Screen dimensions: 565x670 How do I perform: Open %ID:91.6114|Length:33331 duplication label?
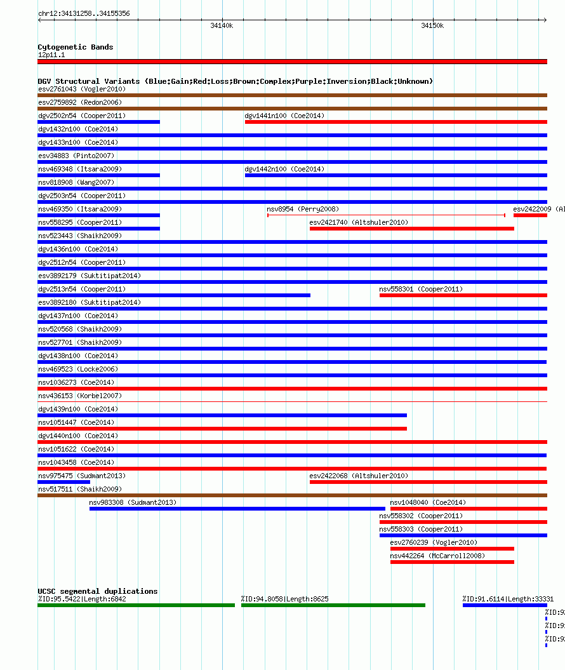(508, 599)
